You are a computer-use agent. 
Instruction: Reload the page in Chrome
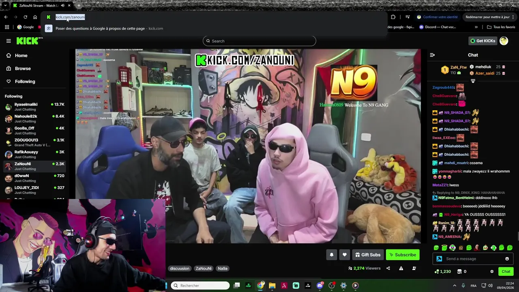[x=25, y=17]
